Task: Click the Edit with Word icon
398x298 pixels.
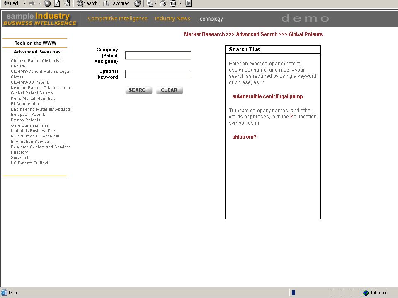Action: pos(173,3)
